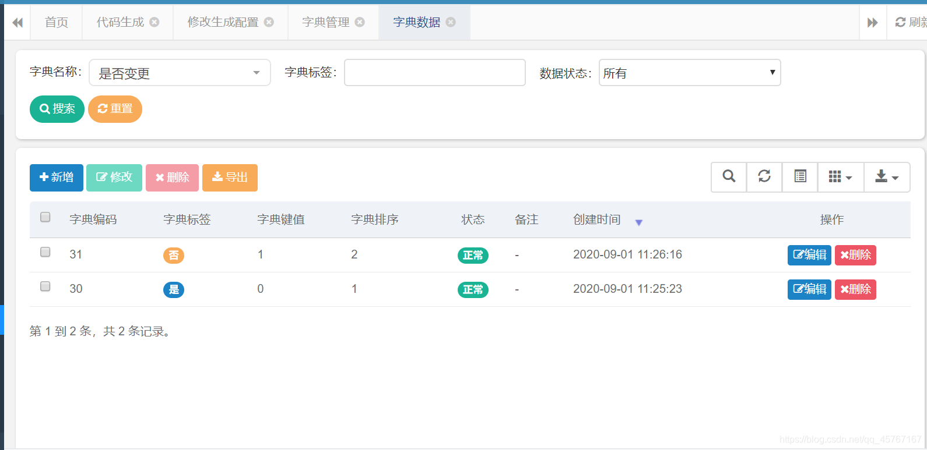Click 正常 status badge in row 31
927x450 pixels.
(473, 256)
